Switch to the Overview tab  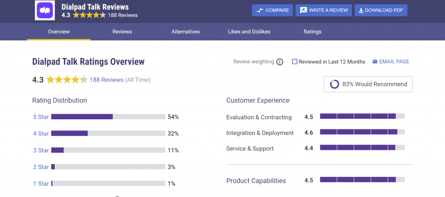(59, 32)
